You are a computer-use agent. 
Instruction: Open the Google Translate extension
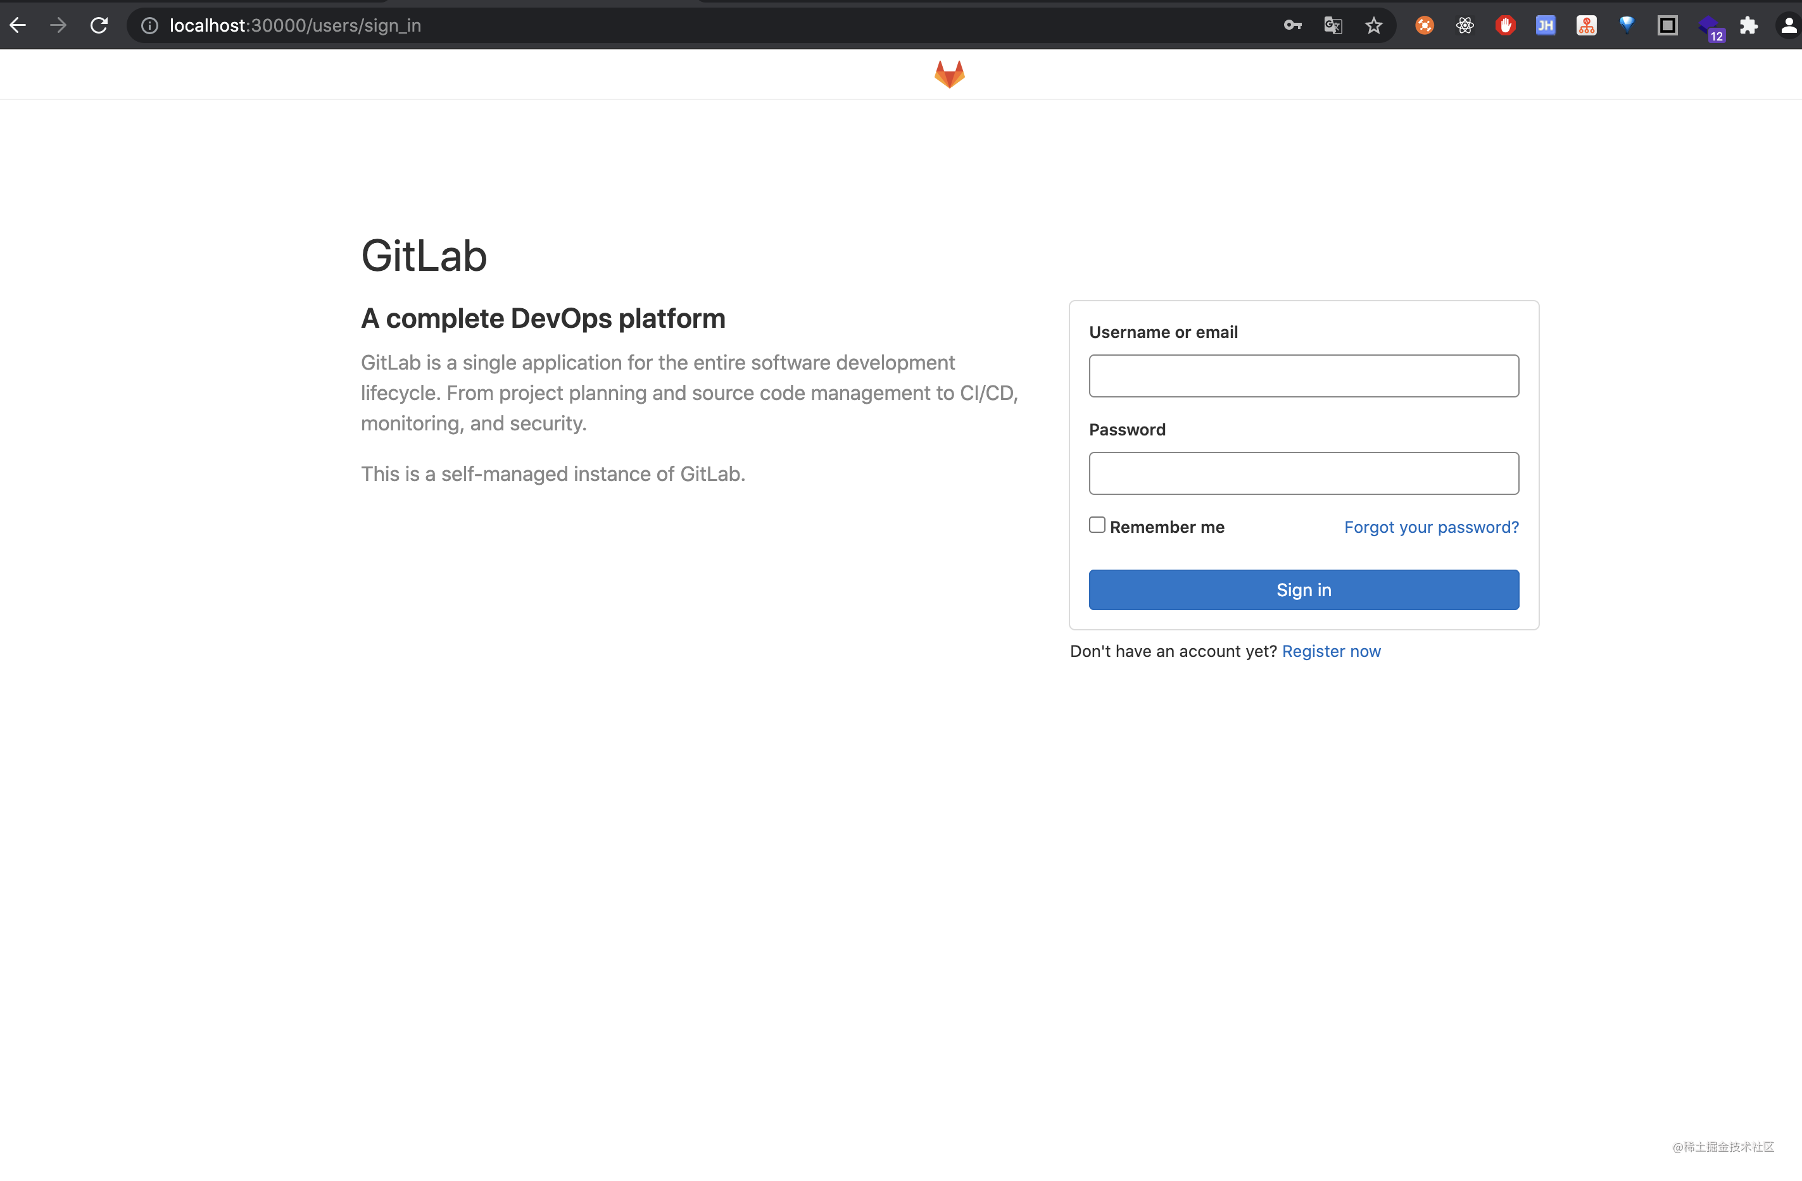(x=1333, y=25)
